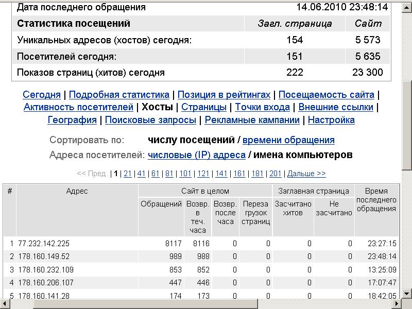Open Подробная статистика link
This screenshot has height=309, width=412.
(x=119, y=95)
